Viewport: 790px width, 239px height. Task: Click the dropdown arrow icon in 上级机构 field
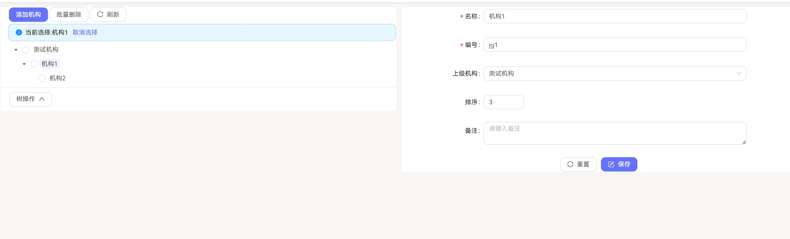(739, 73)
